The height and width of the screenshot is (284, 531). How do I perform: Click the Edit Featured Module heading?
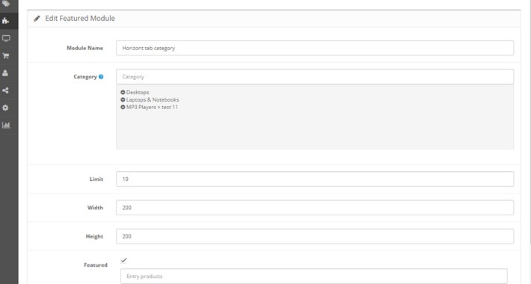pyautogui.click(x=80, y=18)
